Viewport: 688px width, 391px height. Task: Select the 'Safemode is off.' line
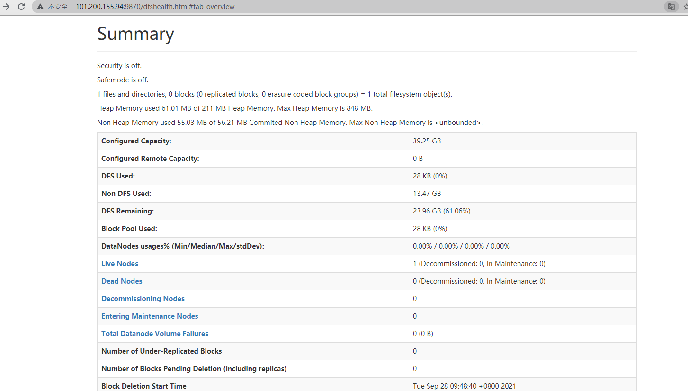point(123,80)
